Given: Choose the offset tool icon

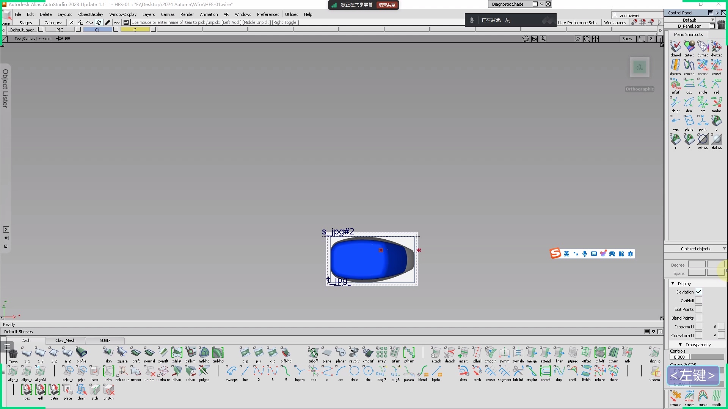Looking at the screenshot, I should [586, 353].
